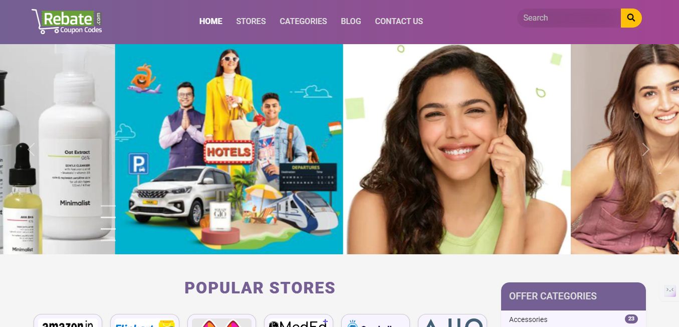Open the Categories menu item

click(303, 21)
